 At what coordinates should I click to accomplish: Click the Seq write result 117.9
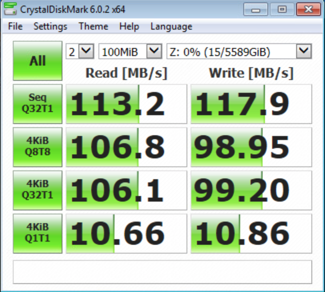[251, 104]
